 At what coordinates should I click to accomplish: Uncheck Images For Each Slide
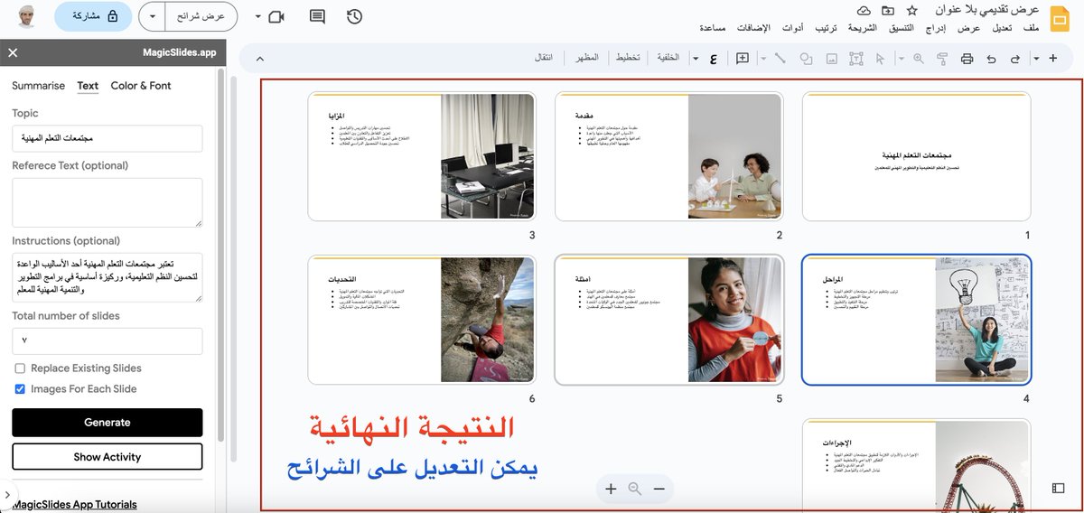click(x=20, y=389)
